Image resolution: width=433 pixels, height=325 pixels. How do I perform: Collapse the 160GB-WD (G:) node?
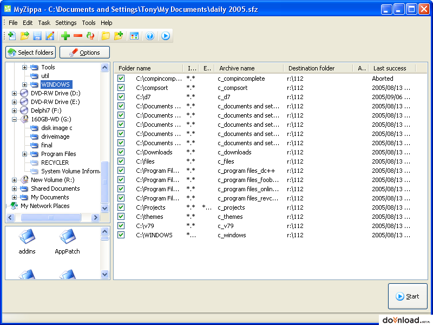pos(15,119)
